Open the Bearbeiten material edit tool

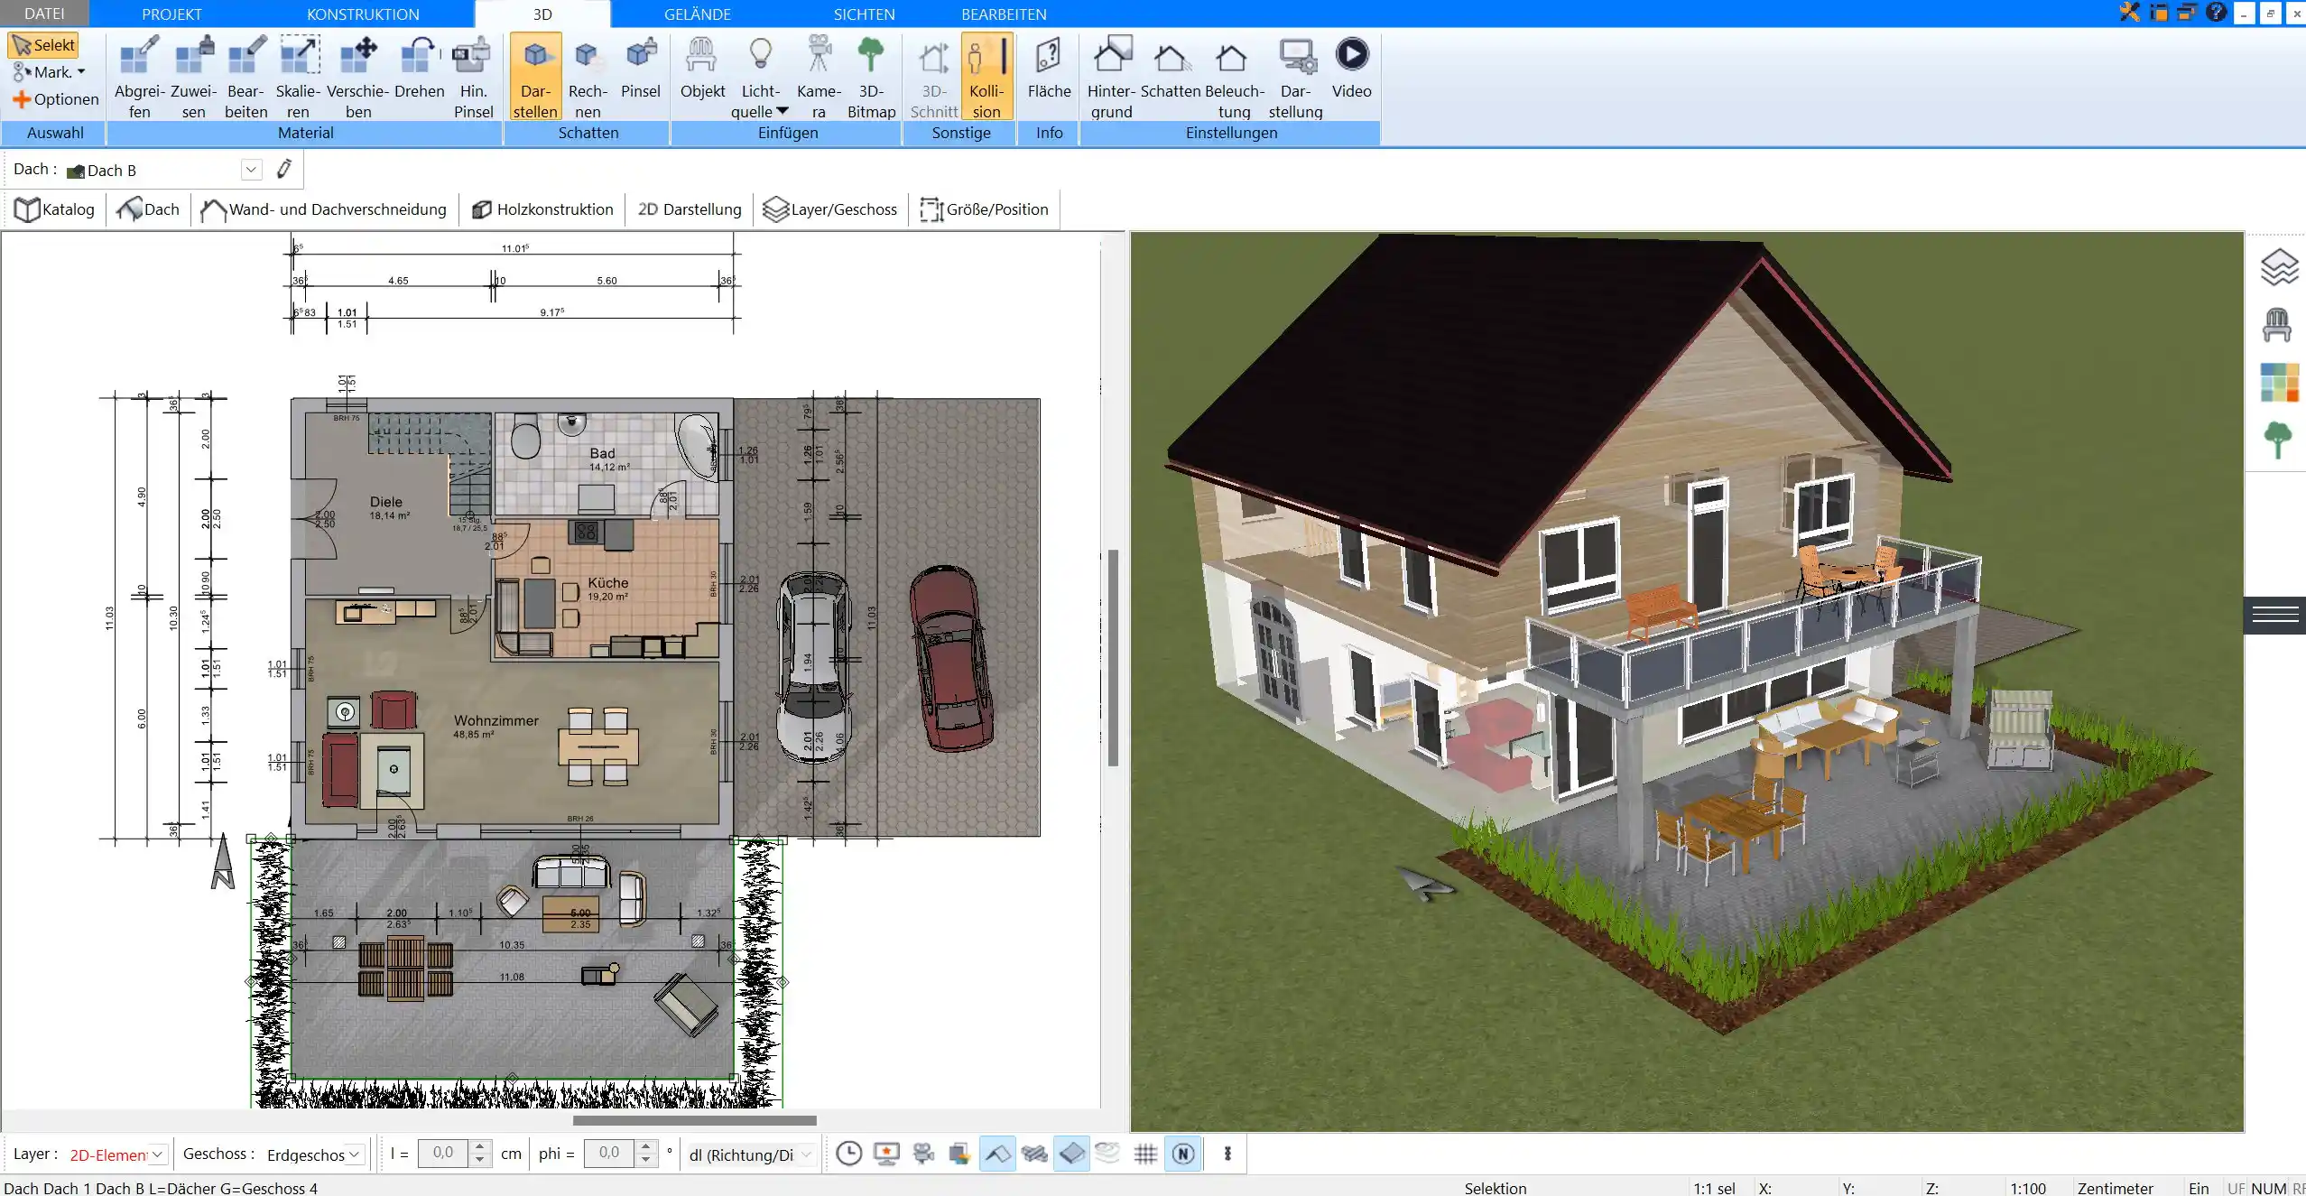pos(245,77)
